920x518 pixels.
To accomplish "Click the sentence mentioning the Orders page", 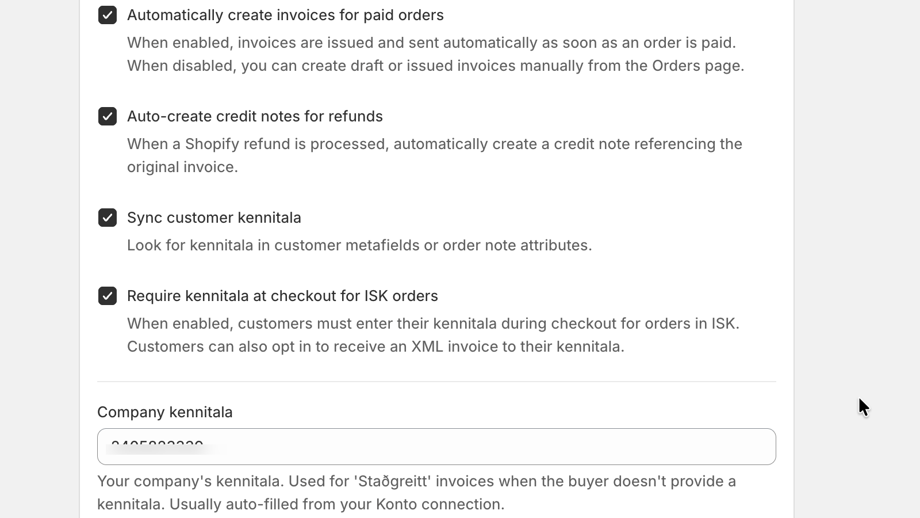I will tap(435, 66).
